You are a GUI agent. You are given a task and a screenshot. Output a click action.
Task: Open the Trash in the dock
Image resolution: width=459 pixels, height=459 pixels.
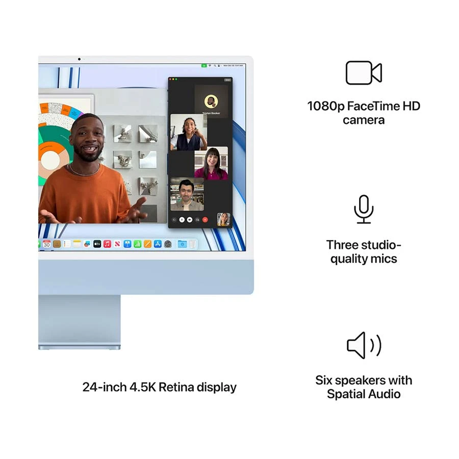pyautogui.click(x=192, y=244)
